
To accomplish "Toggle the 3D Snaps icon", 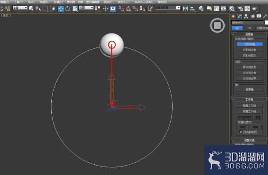I will 121,8.
